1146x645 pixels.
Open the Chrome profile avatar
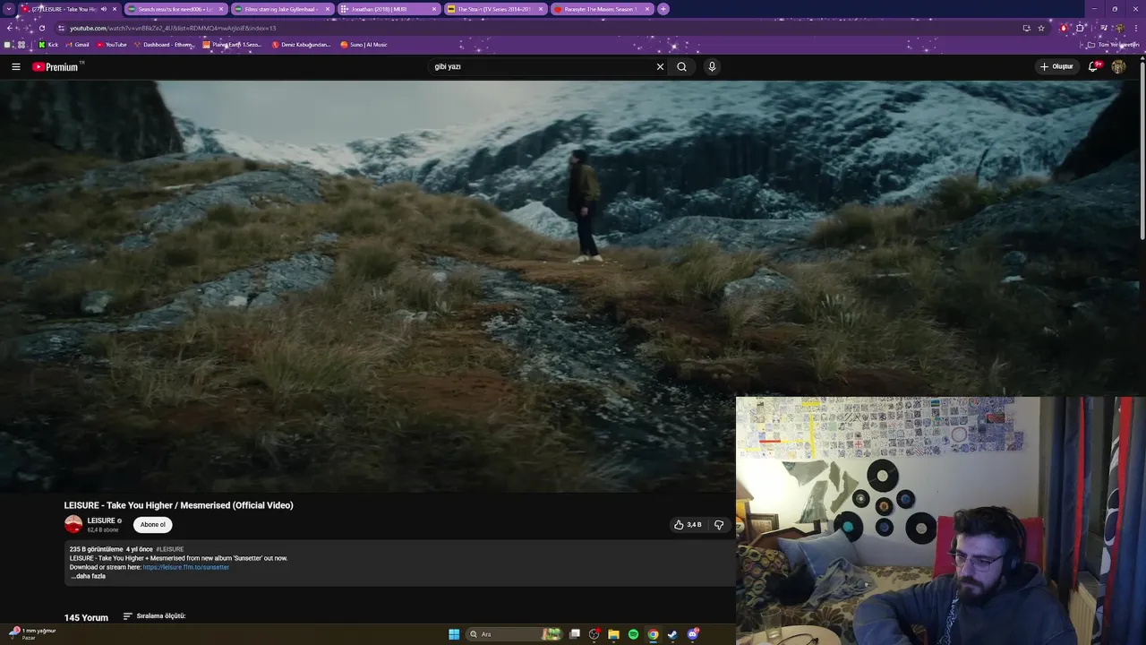coord(1119,28)
